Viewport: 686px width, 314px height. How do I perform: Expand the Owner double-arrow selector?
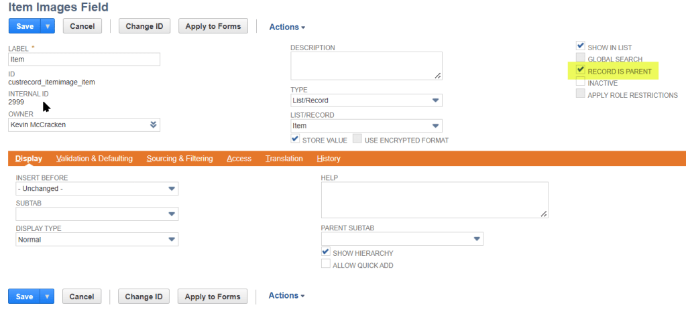[x=153, y=125]
